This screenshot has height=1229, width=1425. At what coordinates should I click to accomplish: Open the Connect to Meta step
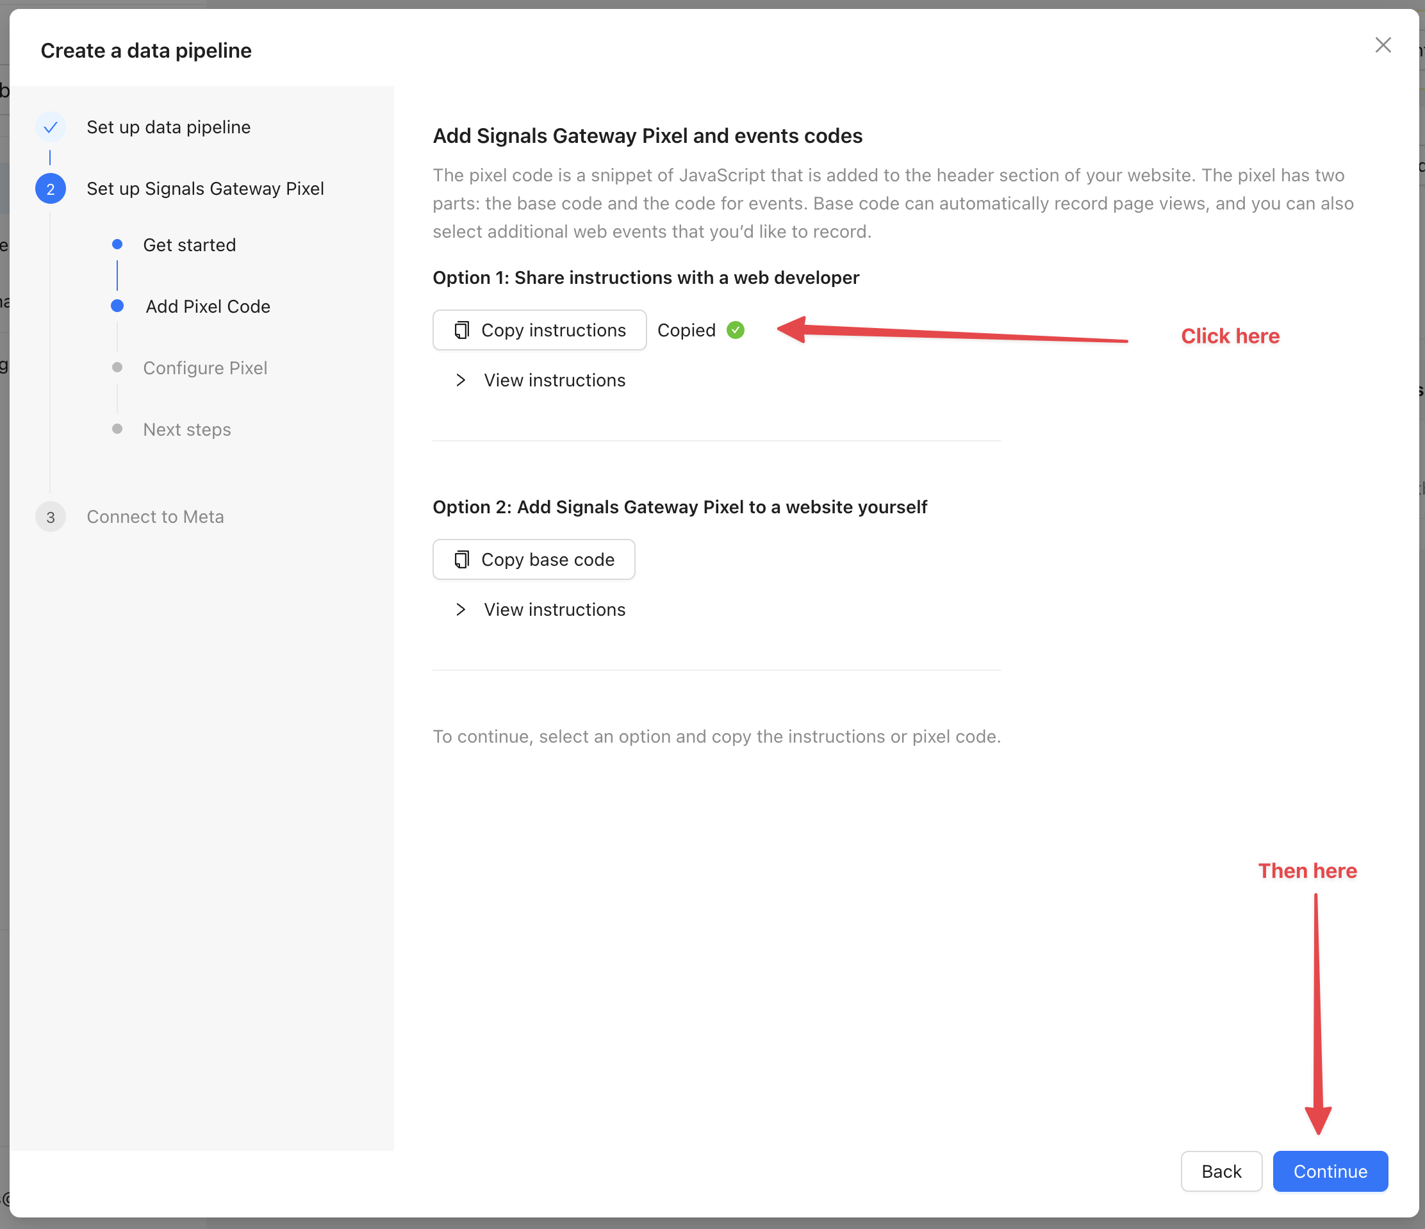[x=156, y=517]
